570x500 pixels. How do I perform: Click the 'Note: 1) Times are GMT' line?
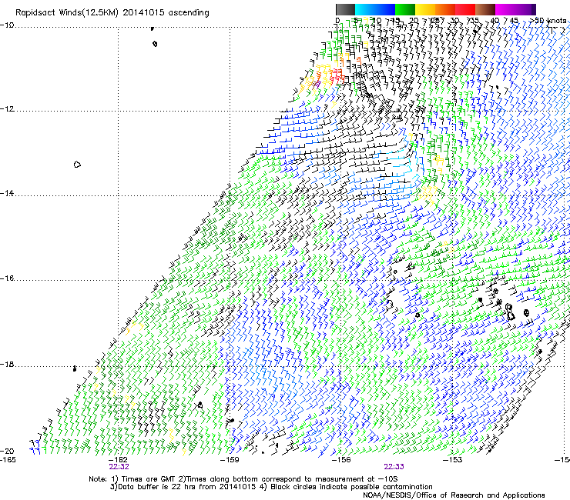pyautogui.click(x=243, y=479)
